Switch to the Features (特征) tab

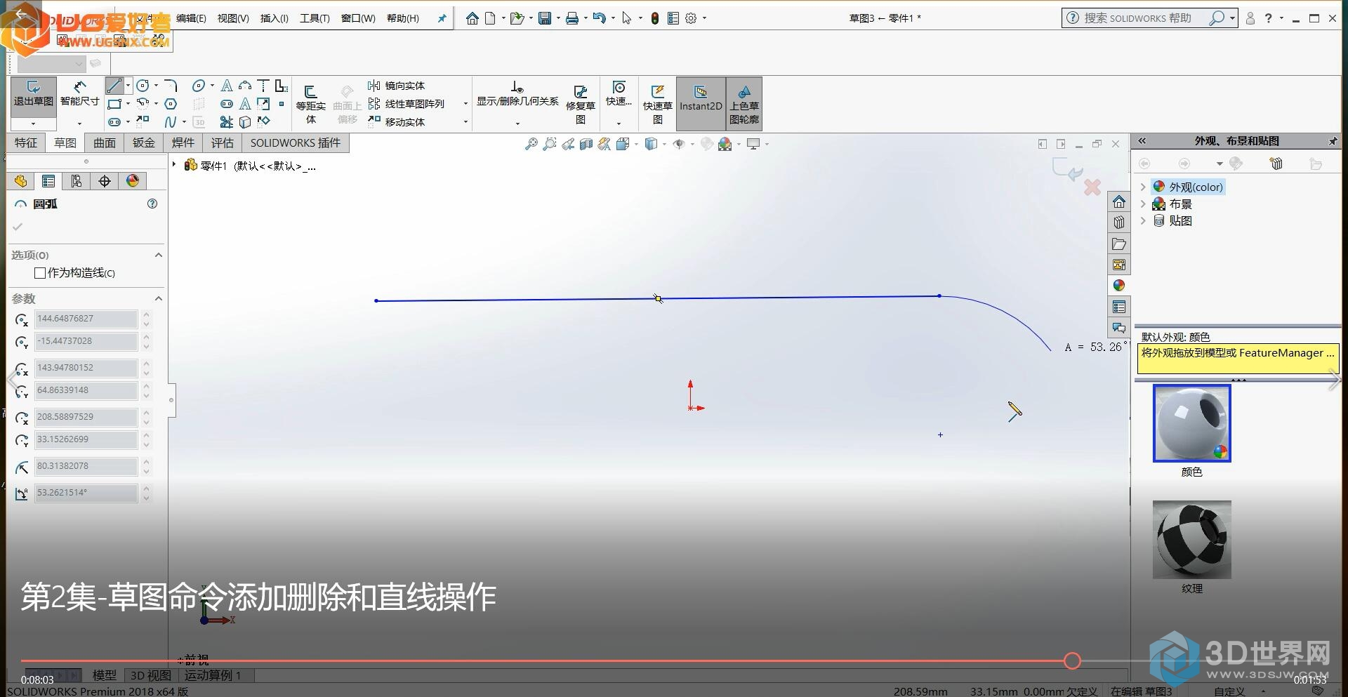click(x=26, y=142)
